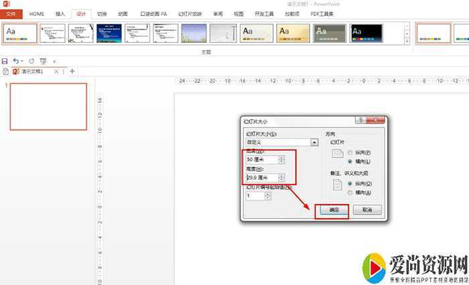This screenshot has width=469, height=285.
Task: Click the width input field showing 50 厘米
Action: 261,160
